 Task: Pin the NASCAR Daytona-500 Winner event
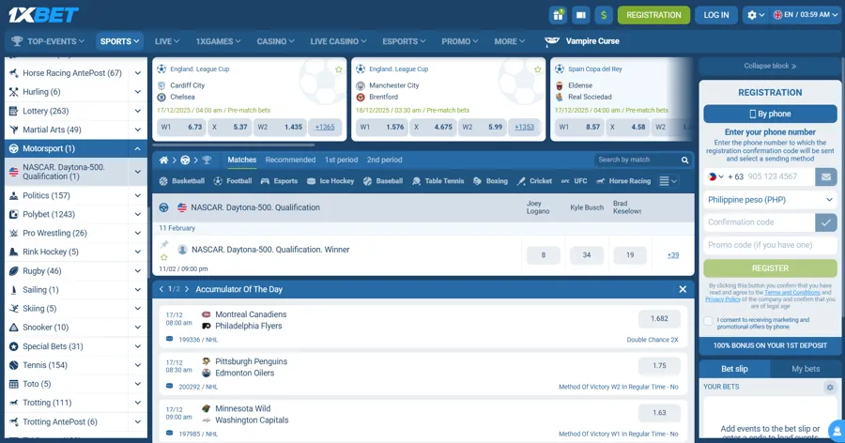coord(164,244)
